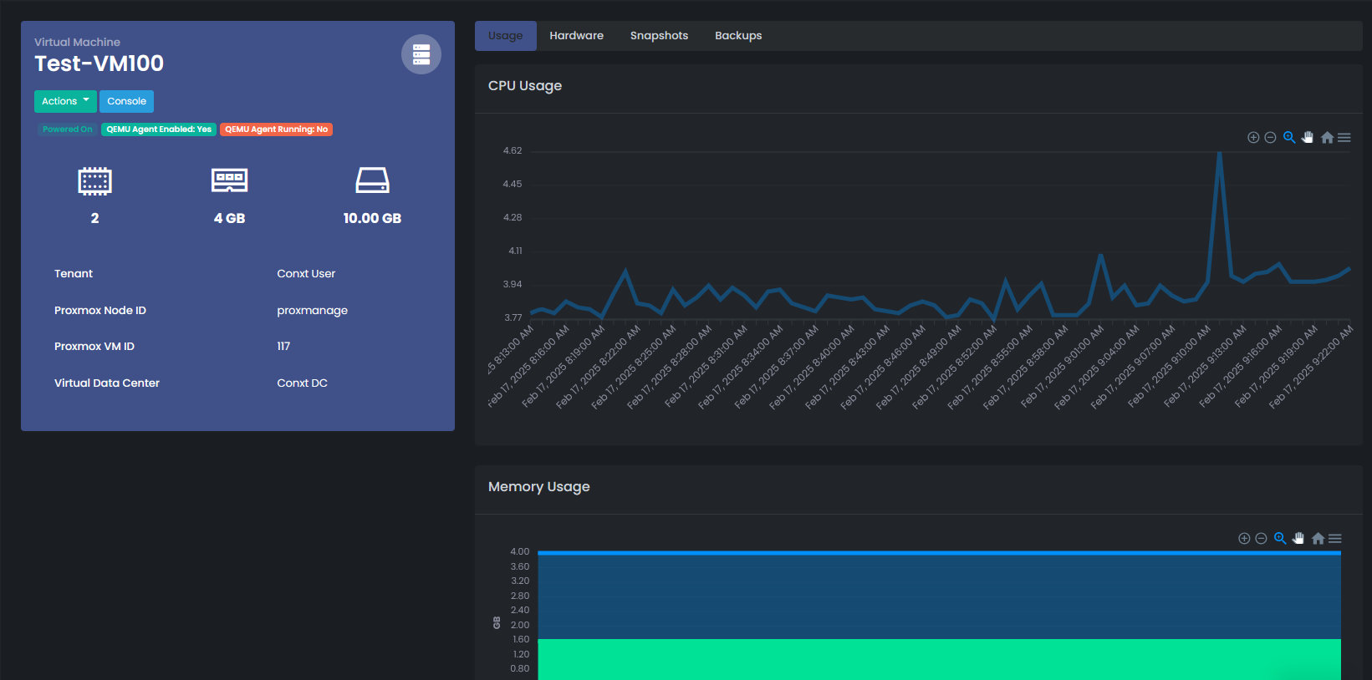Screen dimensions: 1372x680
Task: Enable the pan hand tool on Memory chart
Action: coord(1298,539)
